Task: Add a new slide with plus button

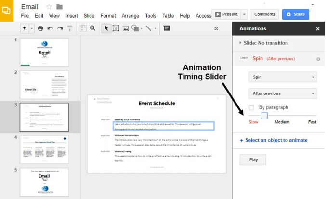Action: 25,28
